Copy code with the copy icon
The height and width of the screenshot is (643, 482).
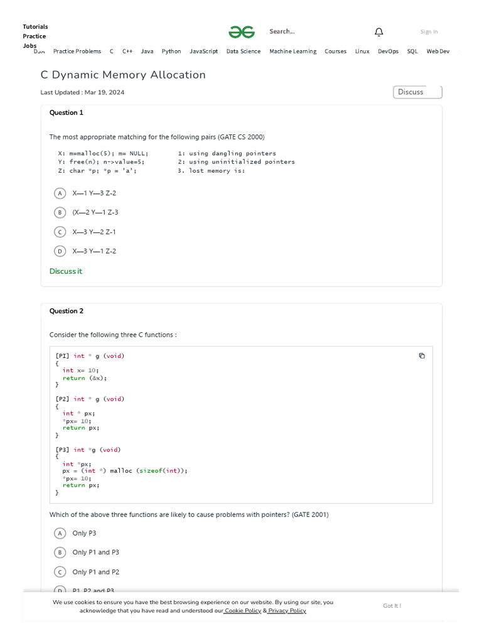[x=422, y=355]
